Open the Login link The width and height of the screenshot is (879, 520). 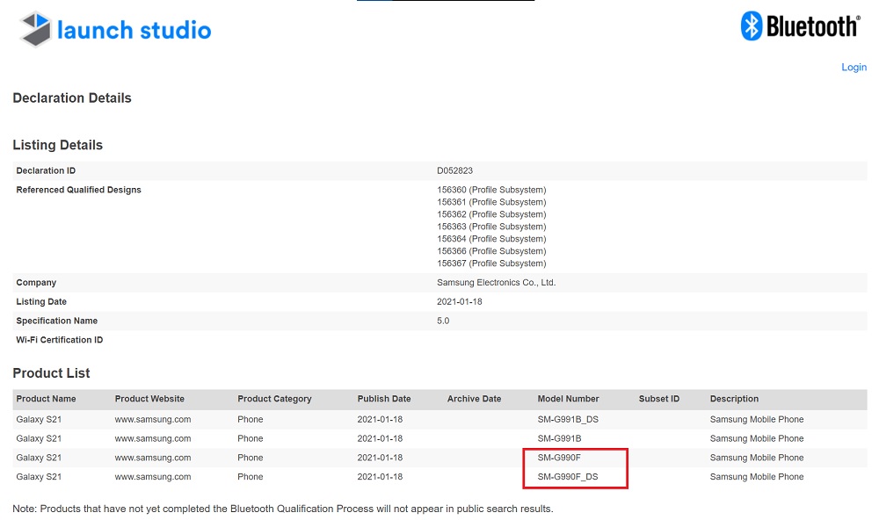pos(854,68)
